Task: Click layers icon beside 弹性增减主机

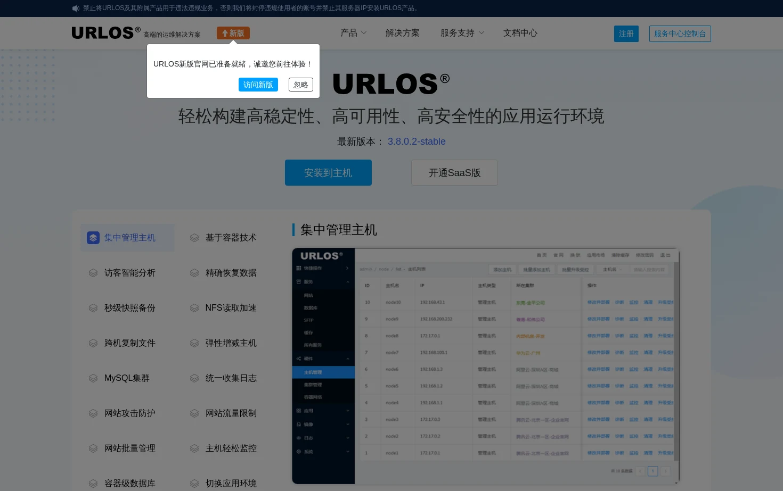Action: tap(194, 343)
